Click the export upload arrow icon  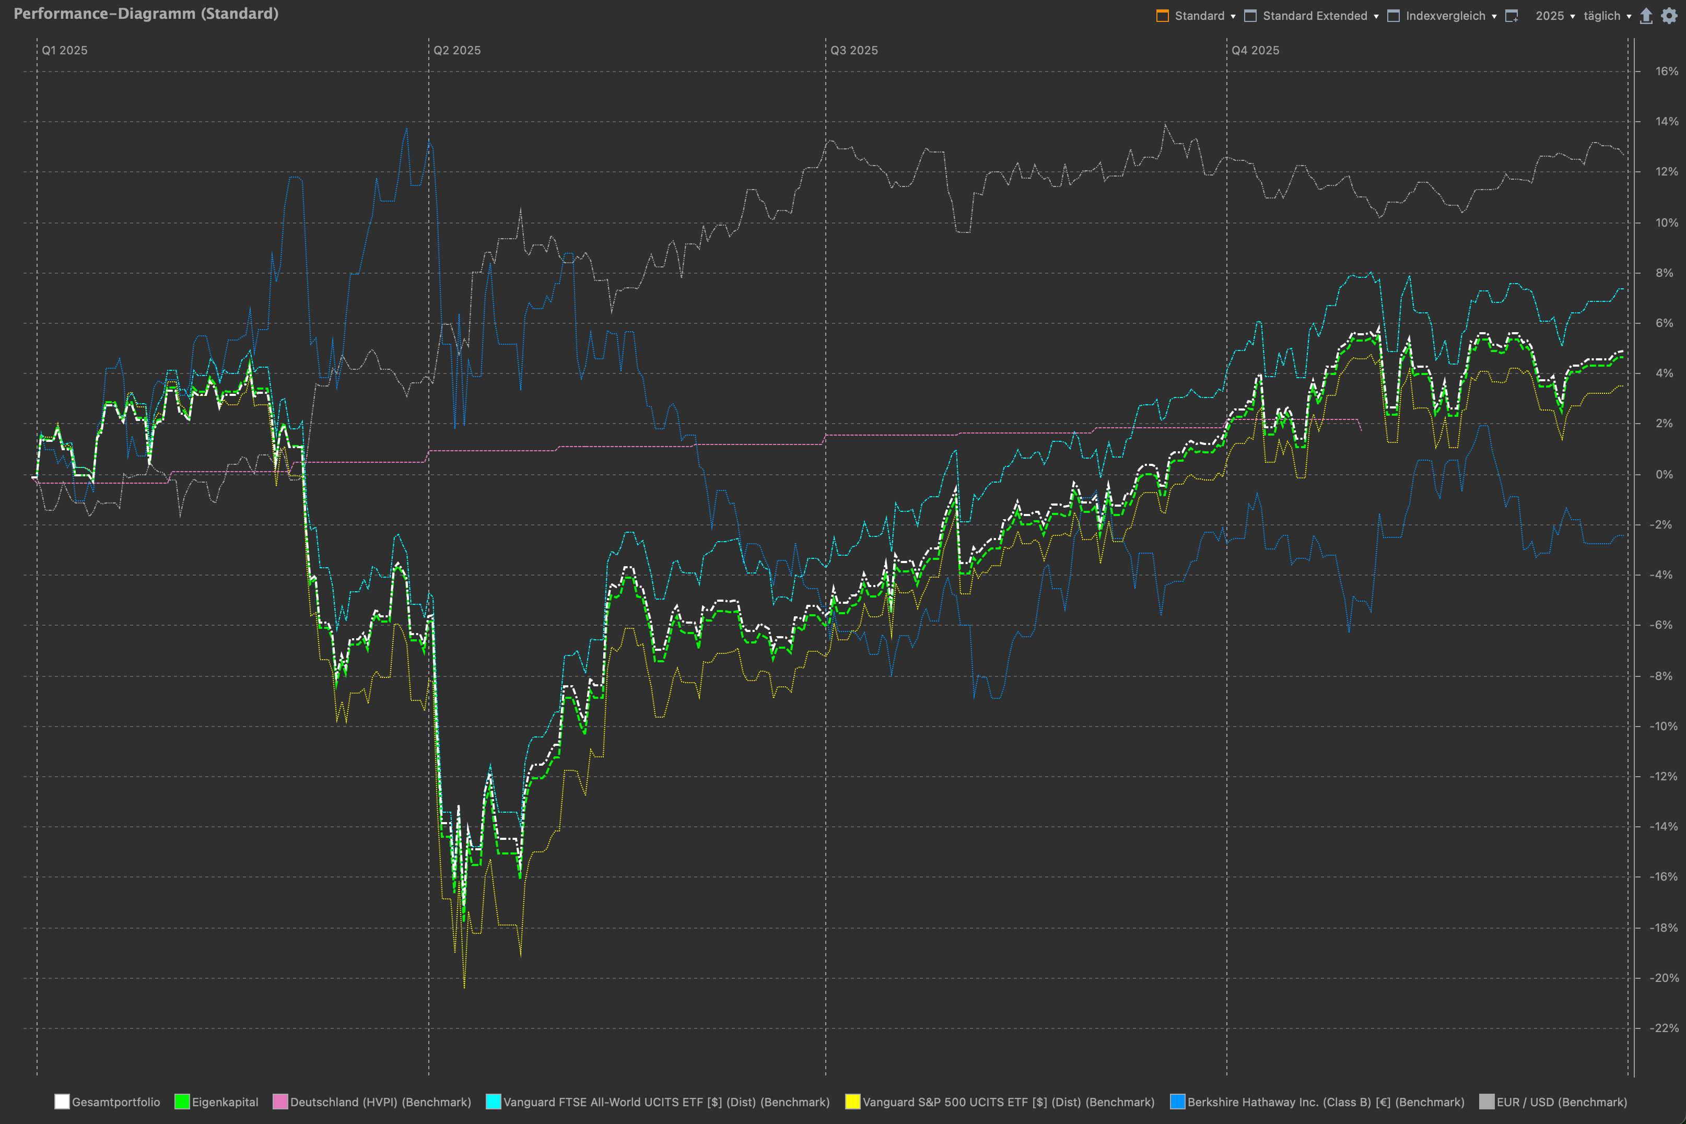1647,16
